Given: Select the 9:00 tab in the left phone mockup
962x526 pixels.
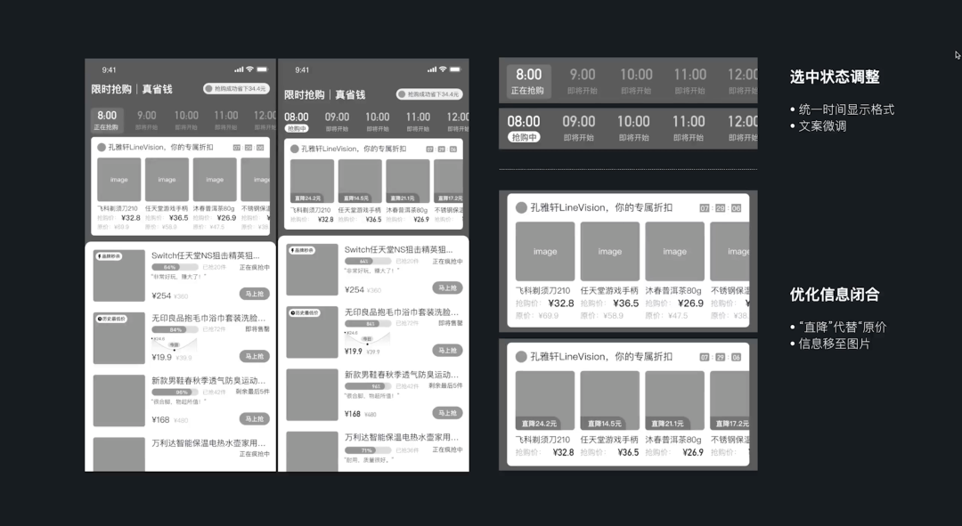Looking at the screenshot, I should pyautogui.click(x=147, y=120).
